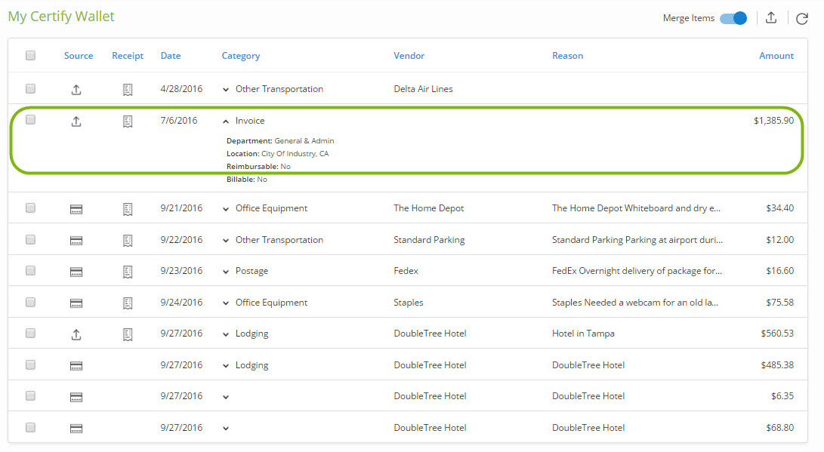Open receipt icon for Invoice 7/6/2016 row
Image resolution: width=824 pixels, height=452 pixels.
coord(128,121)
